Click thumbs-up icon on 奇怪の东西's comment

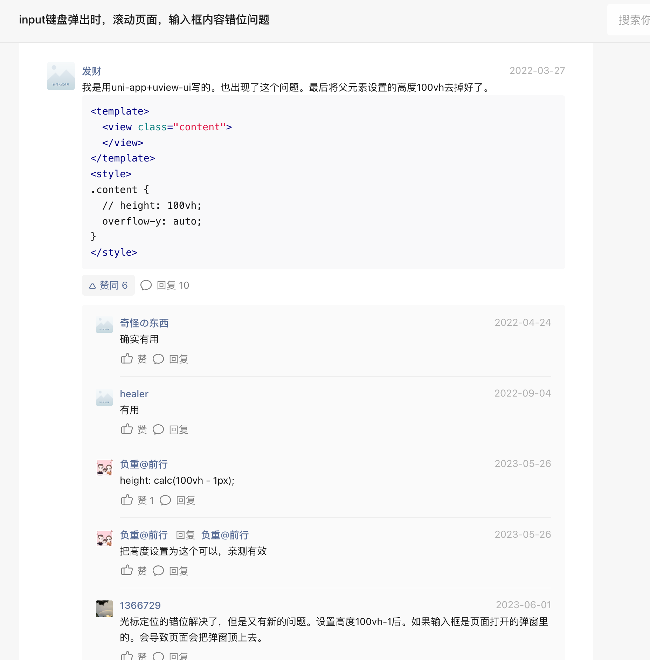(127, 359)
